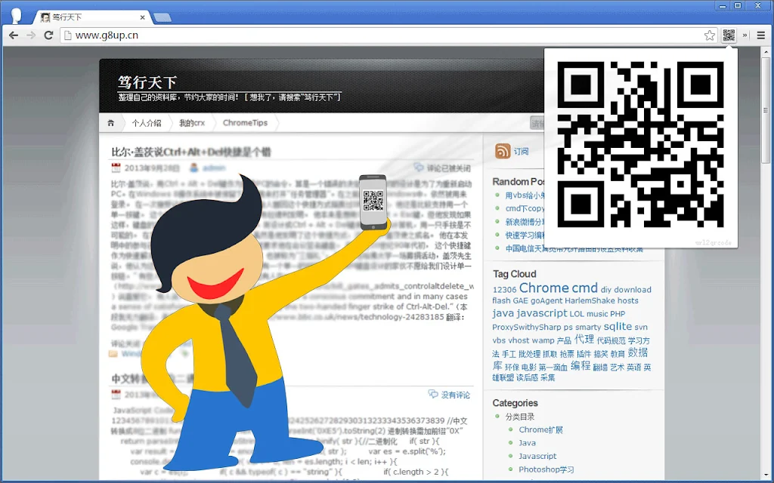Click the admin author link
774x483 pixels.
[214, 168]
